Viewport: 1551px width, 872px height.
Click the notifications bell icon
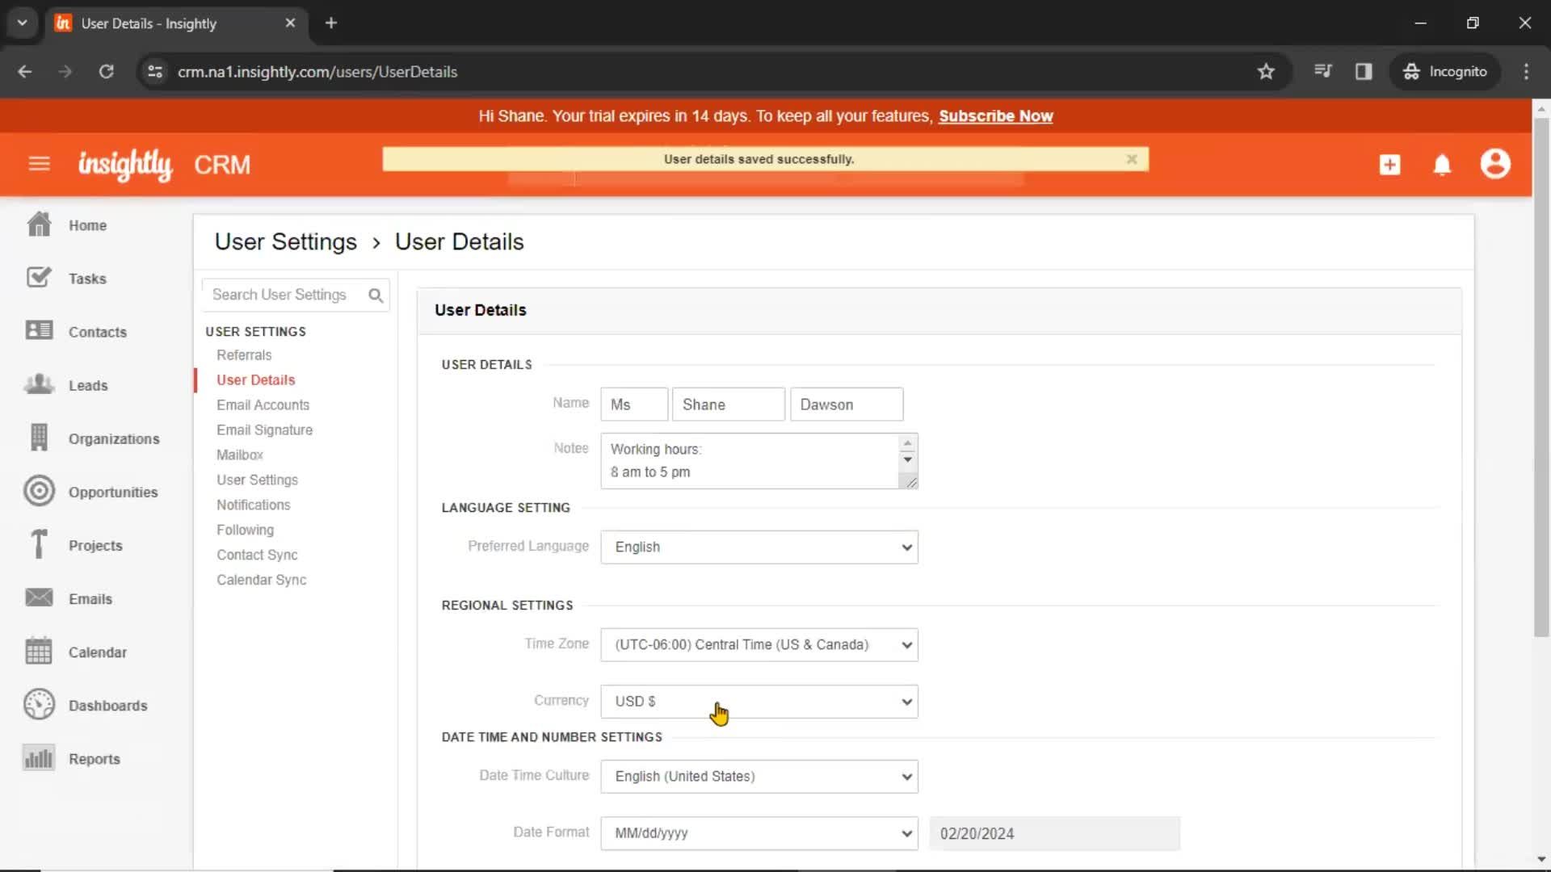1441,164
